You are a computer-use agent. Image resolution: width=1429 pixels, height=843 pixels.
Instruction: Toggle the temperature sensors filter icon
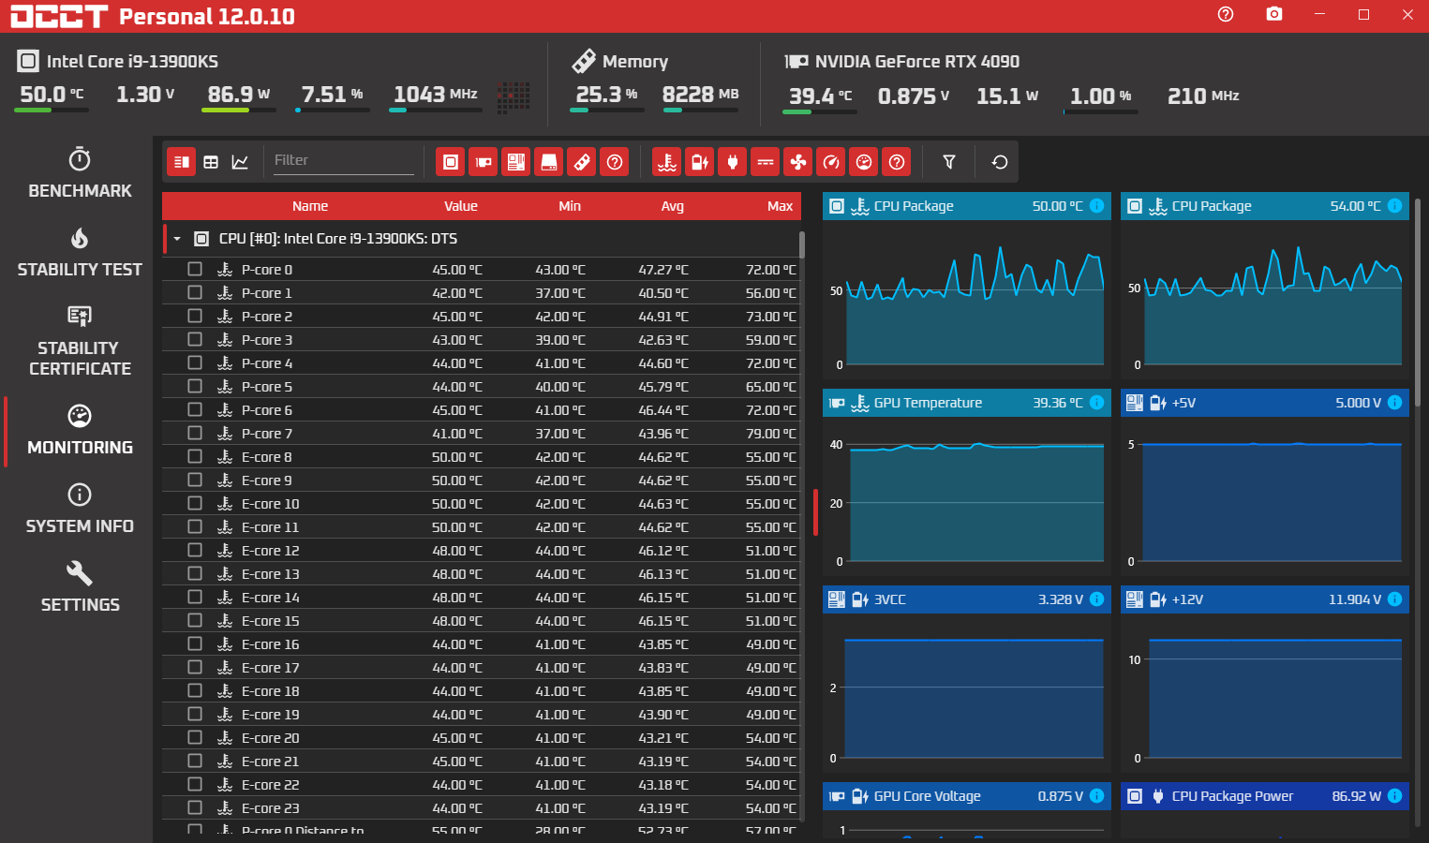coord(667,162)
